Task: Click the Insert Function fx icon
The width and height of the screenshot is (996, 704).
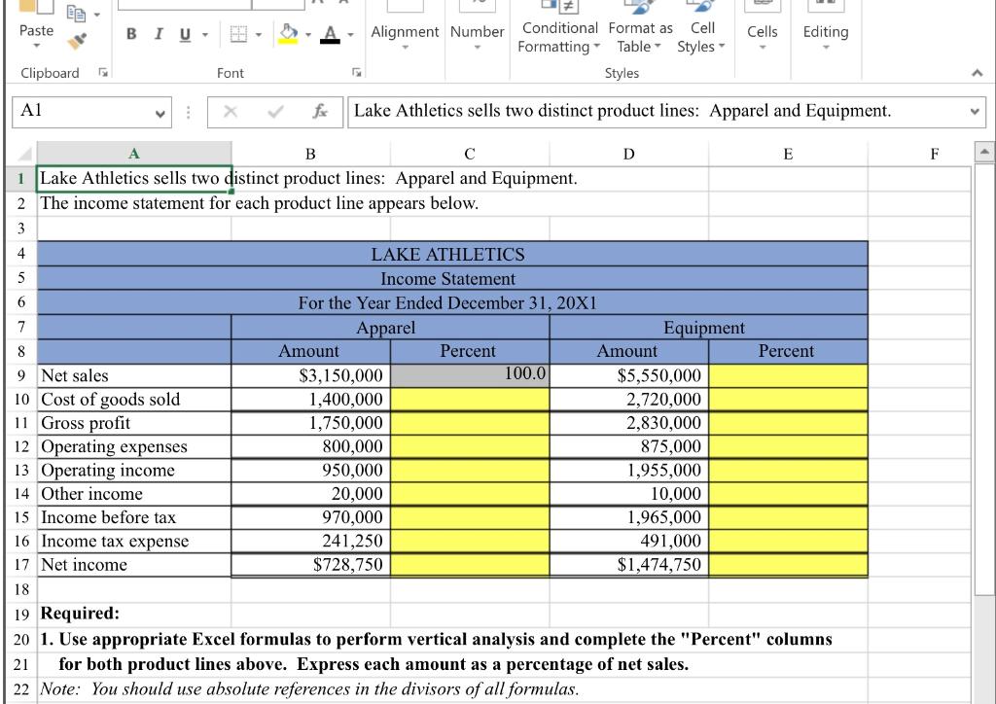Action: tap(320, 112)
